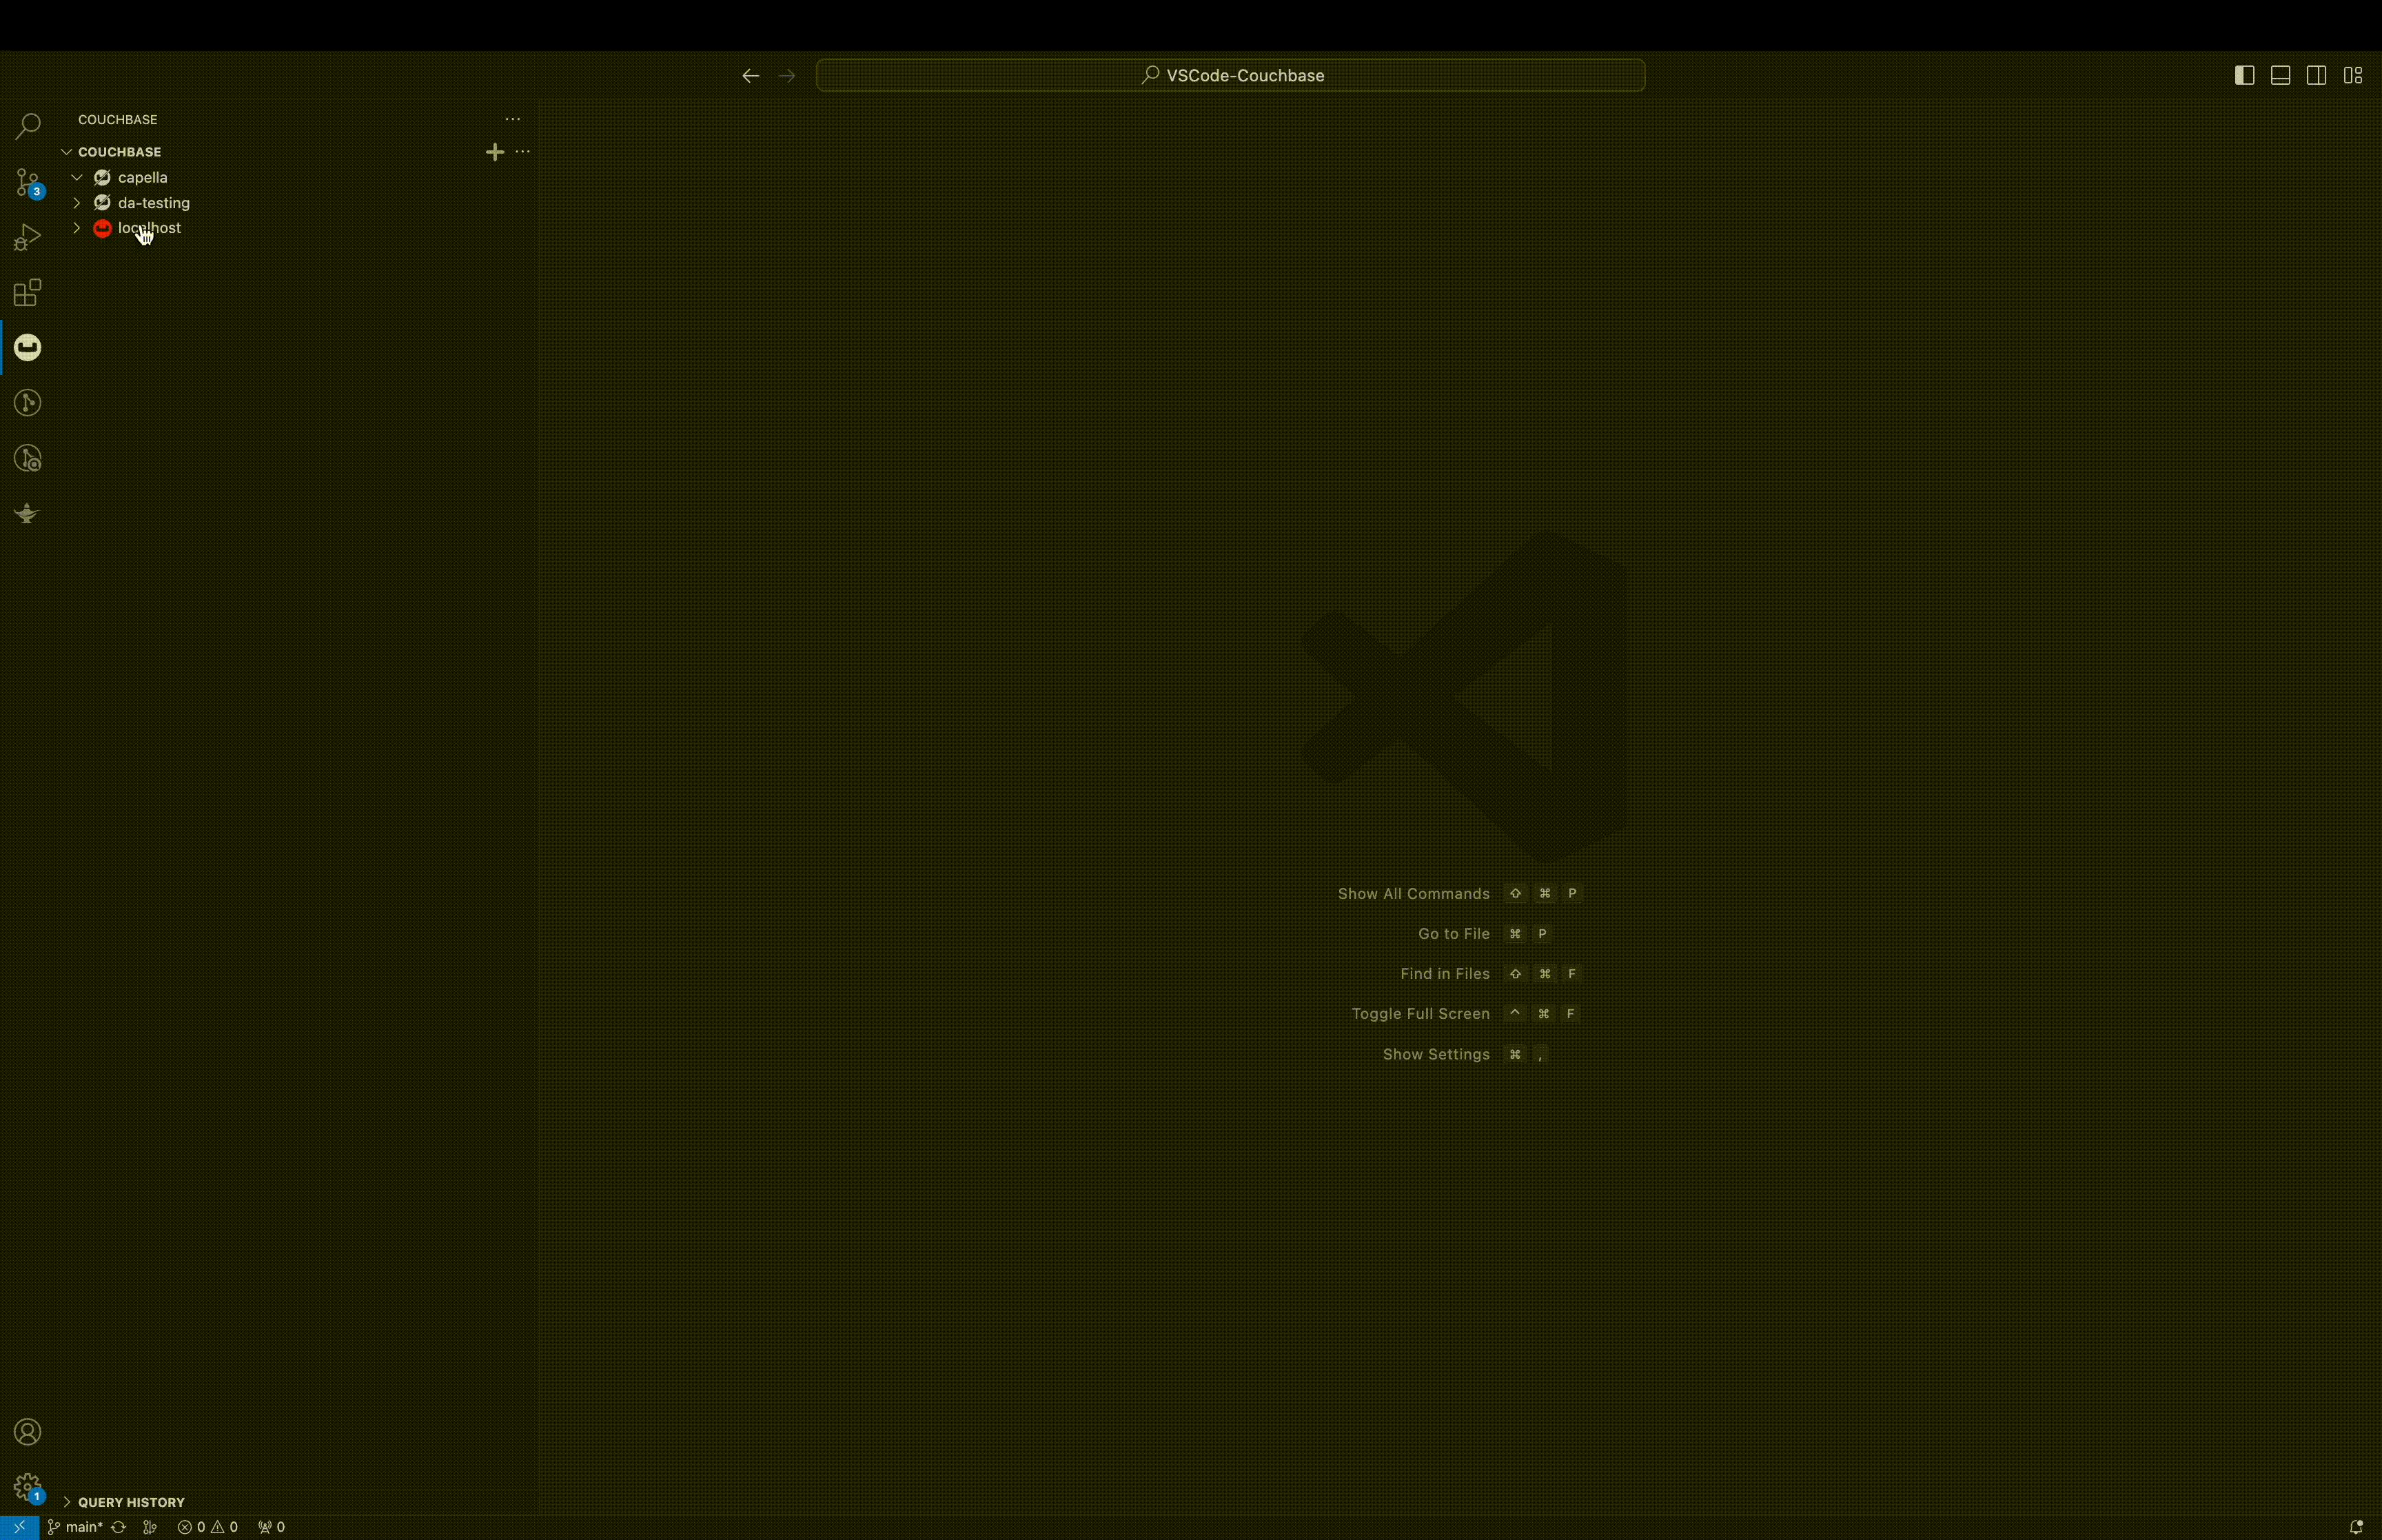Viewport: 2382px width, 1540px height.
Task: Click the VSCode-Couchbase command center search box
Action: click(1230, 75)
